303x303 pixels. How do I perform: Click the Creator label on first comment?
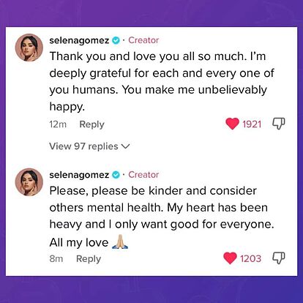(x=143, y=40)
